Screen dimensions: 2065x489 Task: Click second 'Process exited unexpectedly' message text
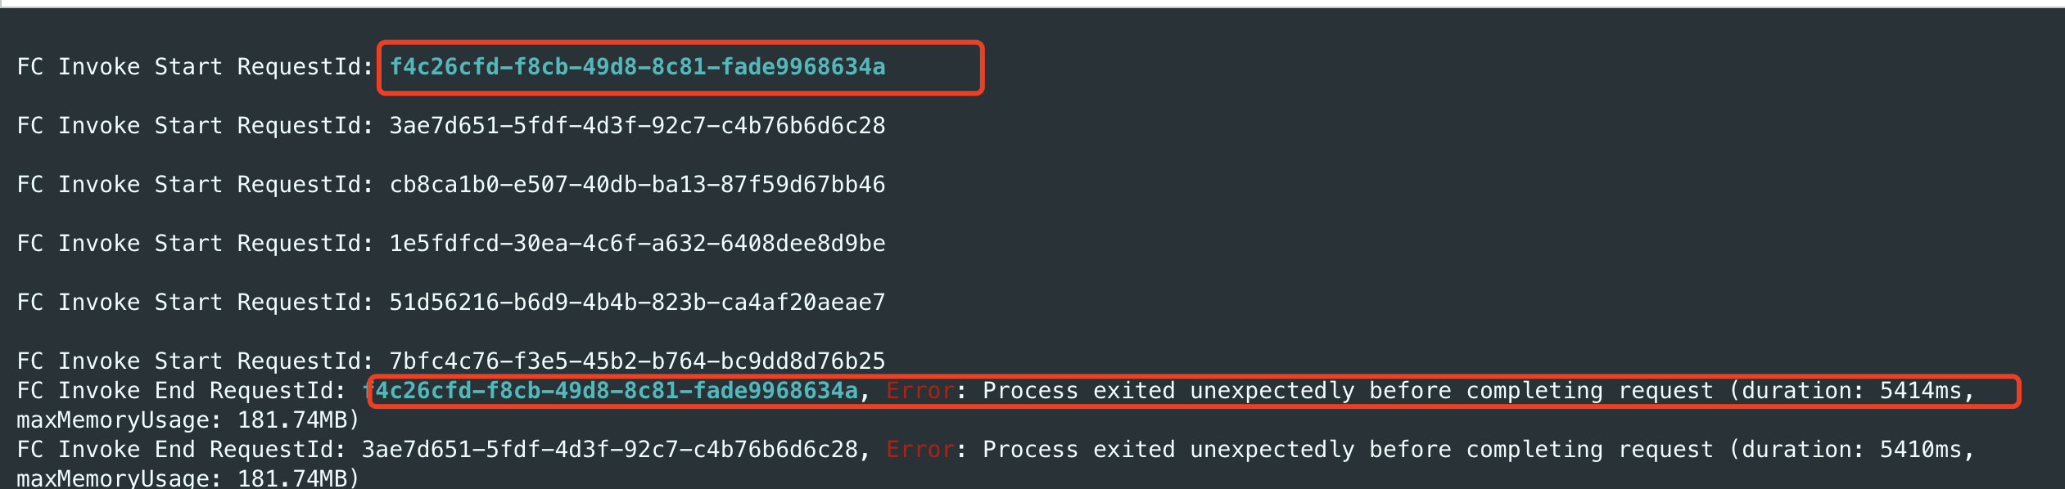pyautogui.click(x=1168, y=450)
